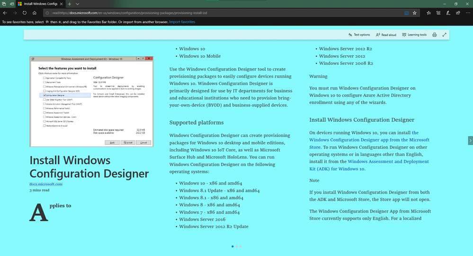Restore down the browser window
Screen dimensions: 473x256
point(456,4)
